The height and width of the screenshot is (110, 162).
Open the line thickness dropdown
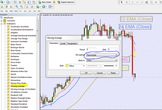tap(110, 66)
